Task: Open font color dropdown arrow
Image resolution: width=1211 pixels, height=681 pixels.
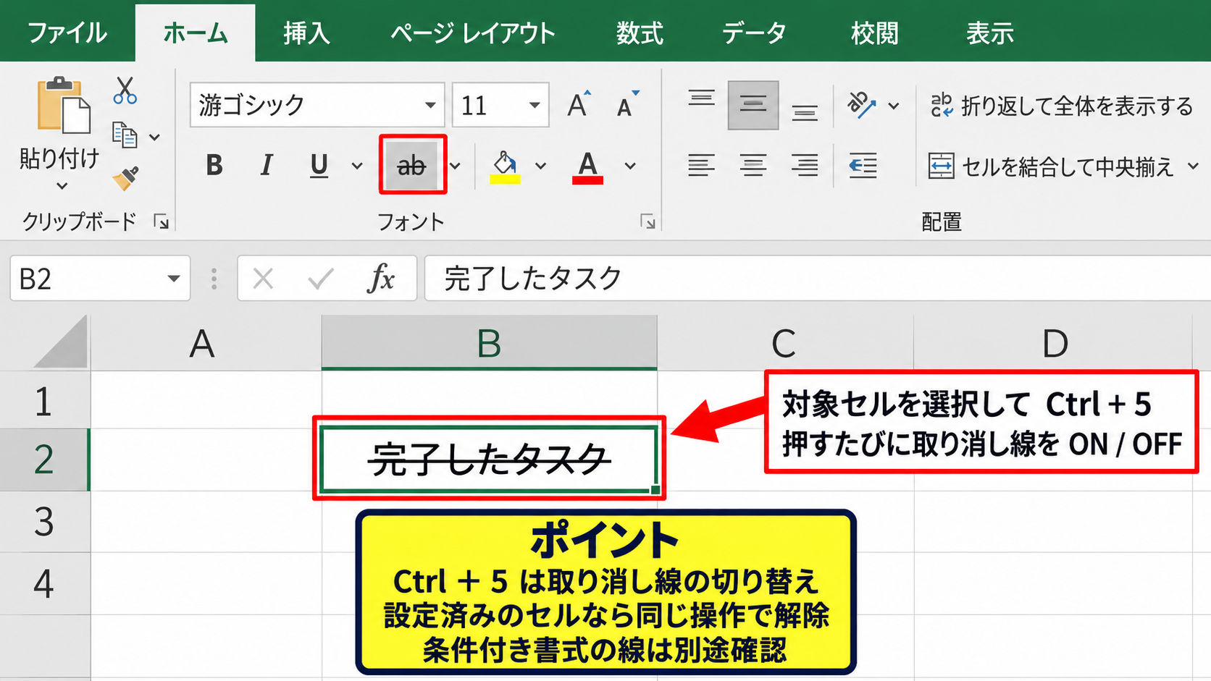Action: click(630, 166)
